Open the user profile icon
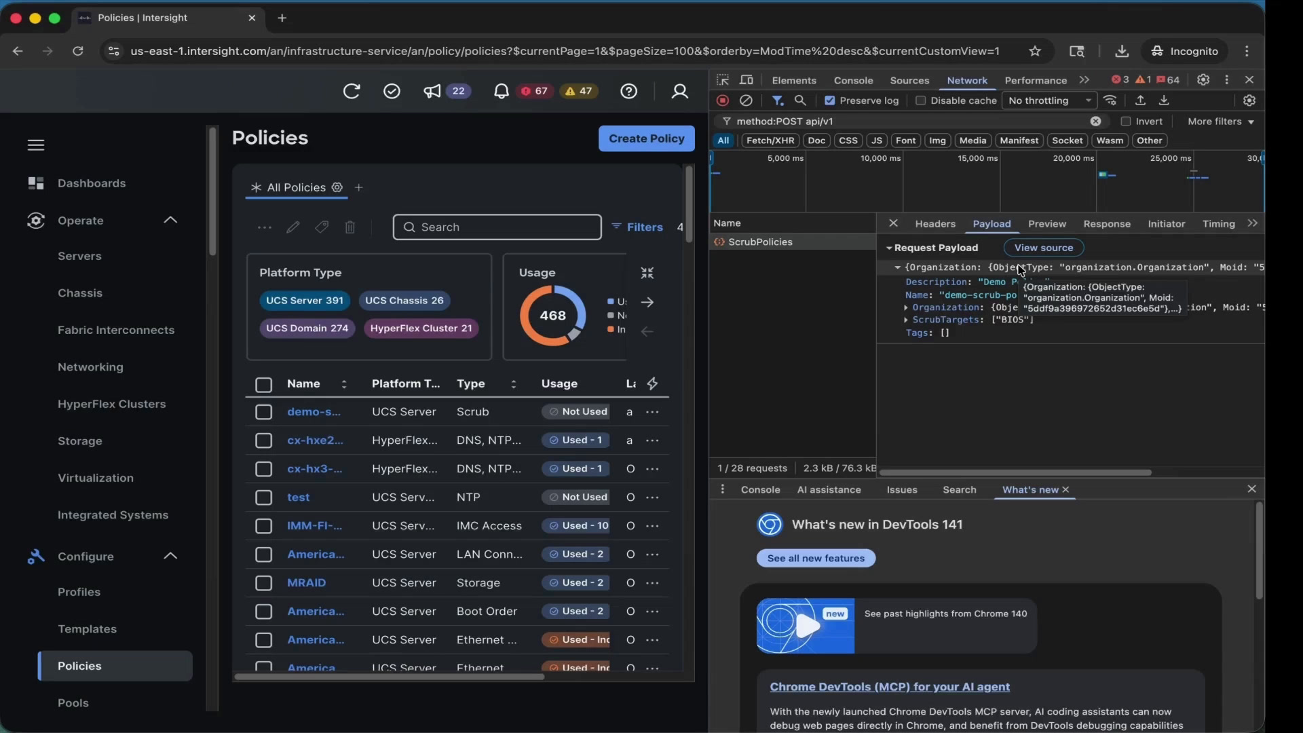Viewport: 1303px width, 733px height. point(679,91)
